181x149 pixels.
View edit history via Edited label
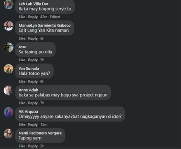coord(55,17)
